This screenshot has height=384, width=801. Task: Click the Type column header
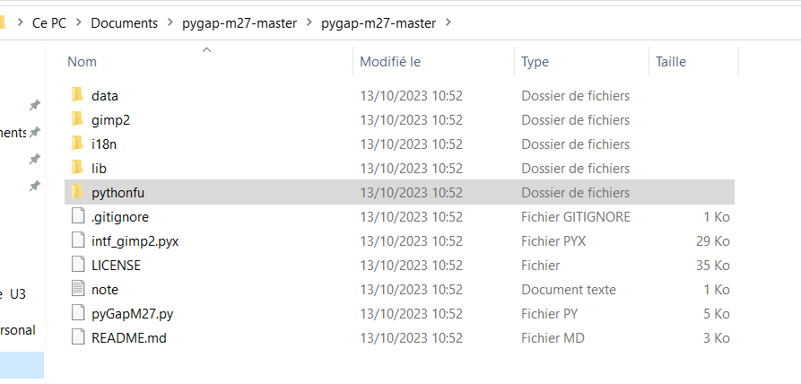[535, 62]
